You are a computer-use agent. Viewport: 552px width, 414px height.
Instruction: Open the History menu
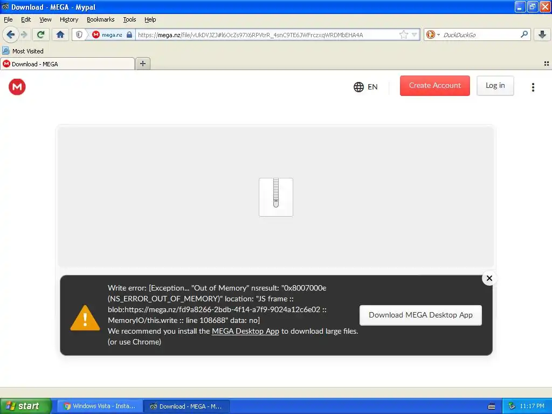click(x=68, y=20)
